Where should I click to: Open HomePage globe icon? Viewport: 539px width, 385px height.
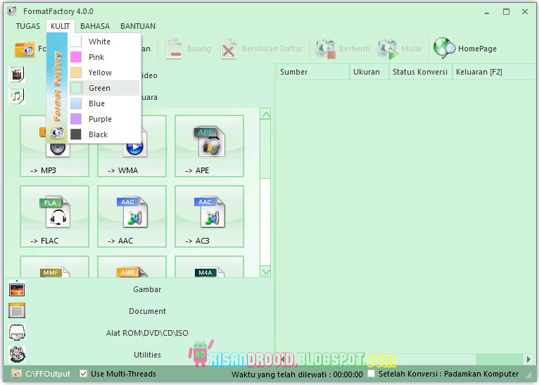[x=444, y=48]
